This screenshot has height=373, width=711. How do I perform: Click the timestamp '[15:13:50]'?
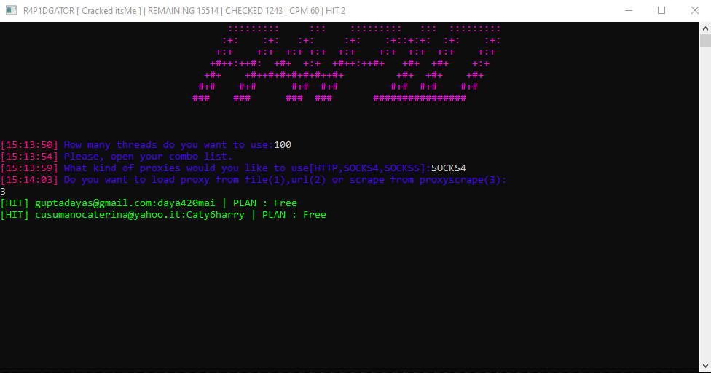[29, 144]
